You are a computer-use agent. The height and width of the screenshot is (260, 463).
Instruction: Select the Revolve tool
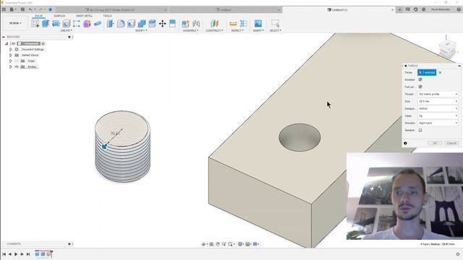[x=56, y=24]
